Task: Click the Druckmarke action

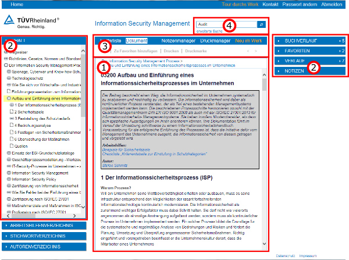Action: click(196, 51)
